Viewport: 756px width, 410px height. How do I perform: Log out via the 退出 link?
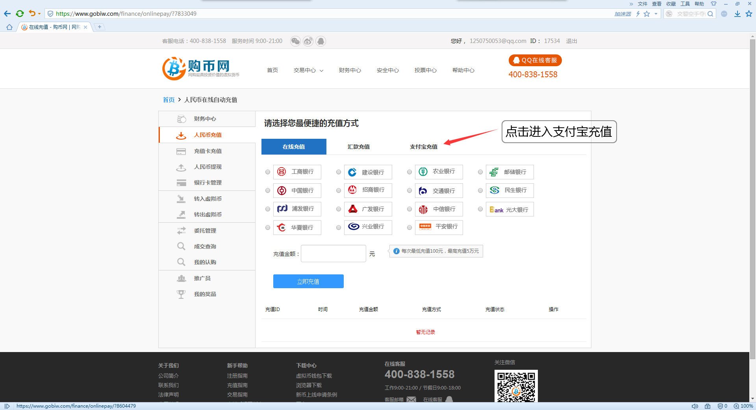click(571, 41)
